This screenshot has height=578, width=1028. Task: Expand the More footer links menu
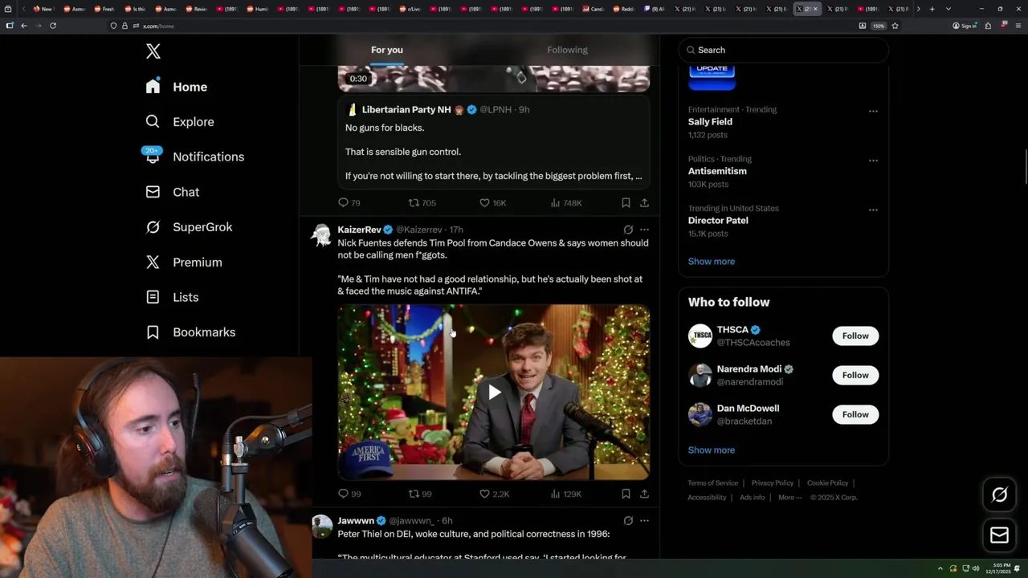click(x=789, y=497)
